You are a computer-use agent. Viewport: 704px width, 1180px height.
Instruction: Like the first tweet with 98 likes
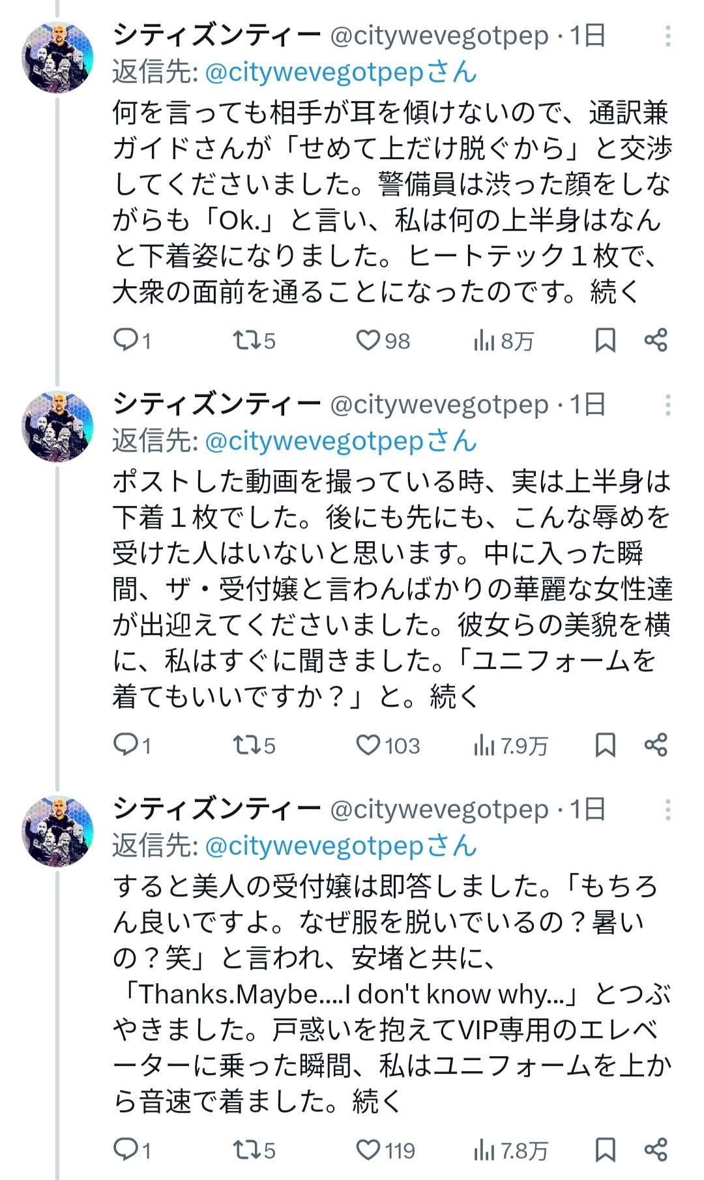click(368, 340)
